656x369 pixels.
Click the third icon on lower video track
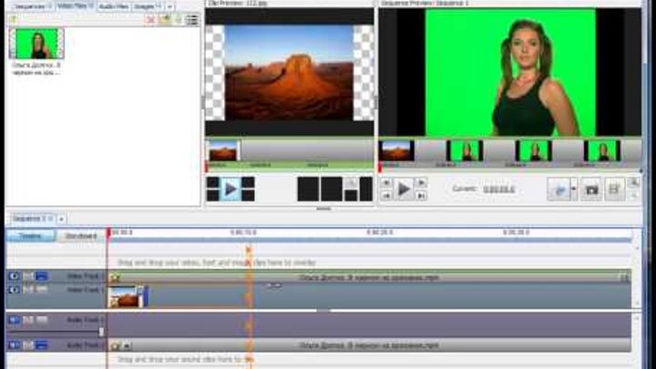[x=42, y=290]
